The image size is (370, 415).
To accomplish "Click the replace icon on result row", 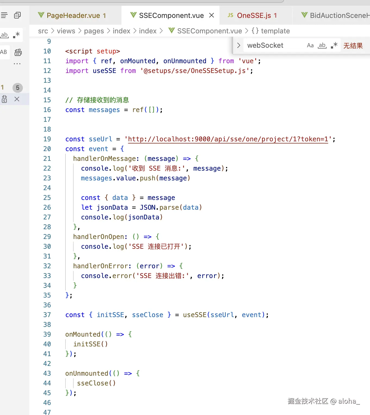I will tap(4, 99).
